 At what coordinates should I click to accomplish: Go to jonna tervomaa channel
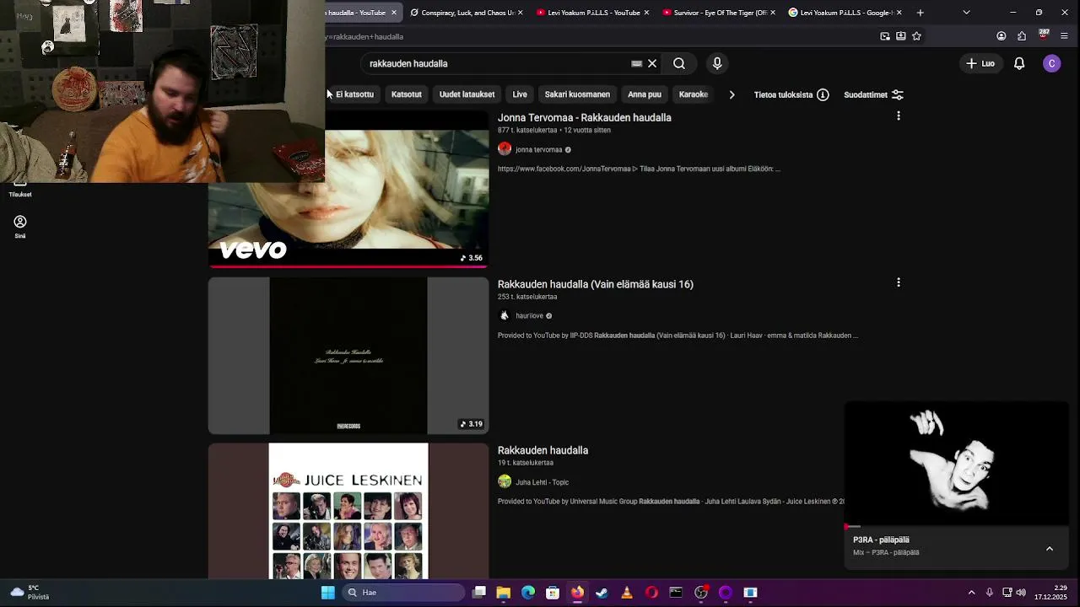538,150
